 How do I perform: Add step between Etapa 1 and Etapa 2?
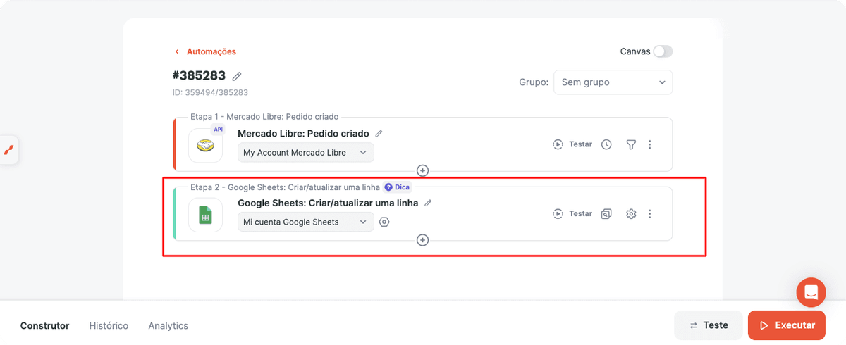click(x=422, y=170)
